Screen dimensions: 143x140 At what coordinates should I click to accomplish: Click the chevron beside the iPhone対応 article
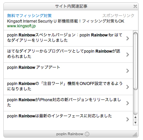(x=127, y=103)
